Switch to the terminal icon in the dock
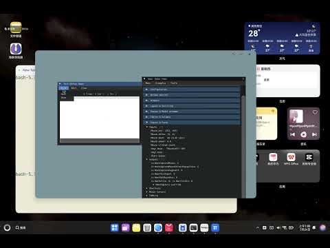 click(x=193, y=228)
